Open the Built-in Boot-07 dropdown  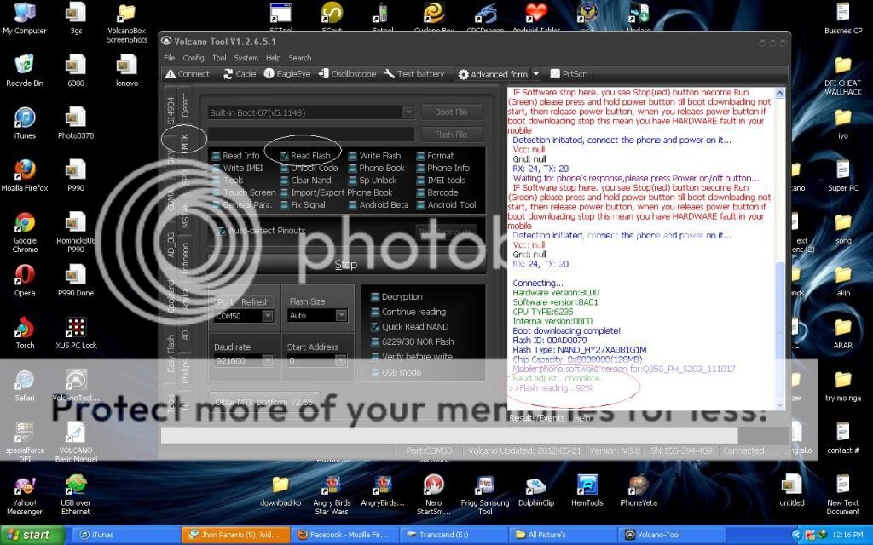point(408,112)
